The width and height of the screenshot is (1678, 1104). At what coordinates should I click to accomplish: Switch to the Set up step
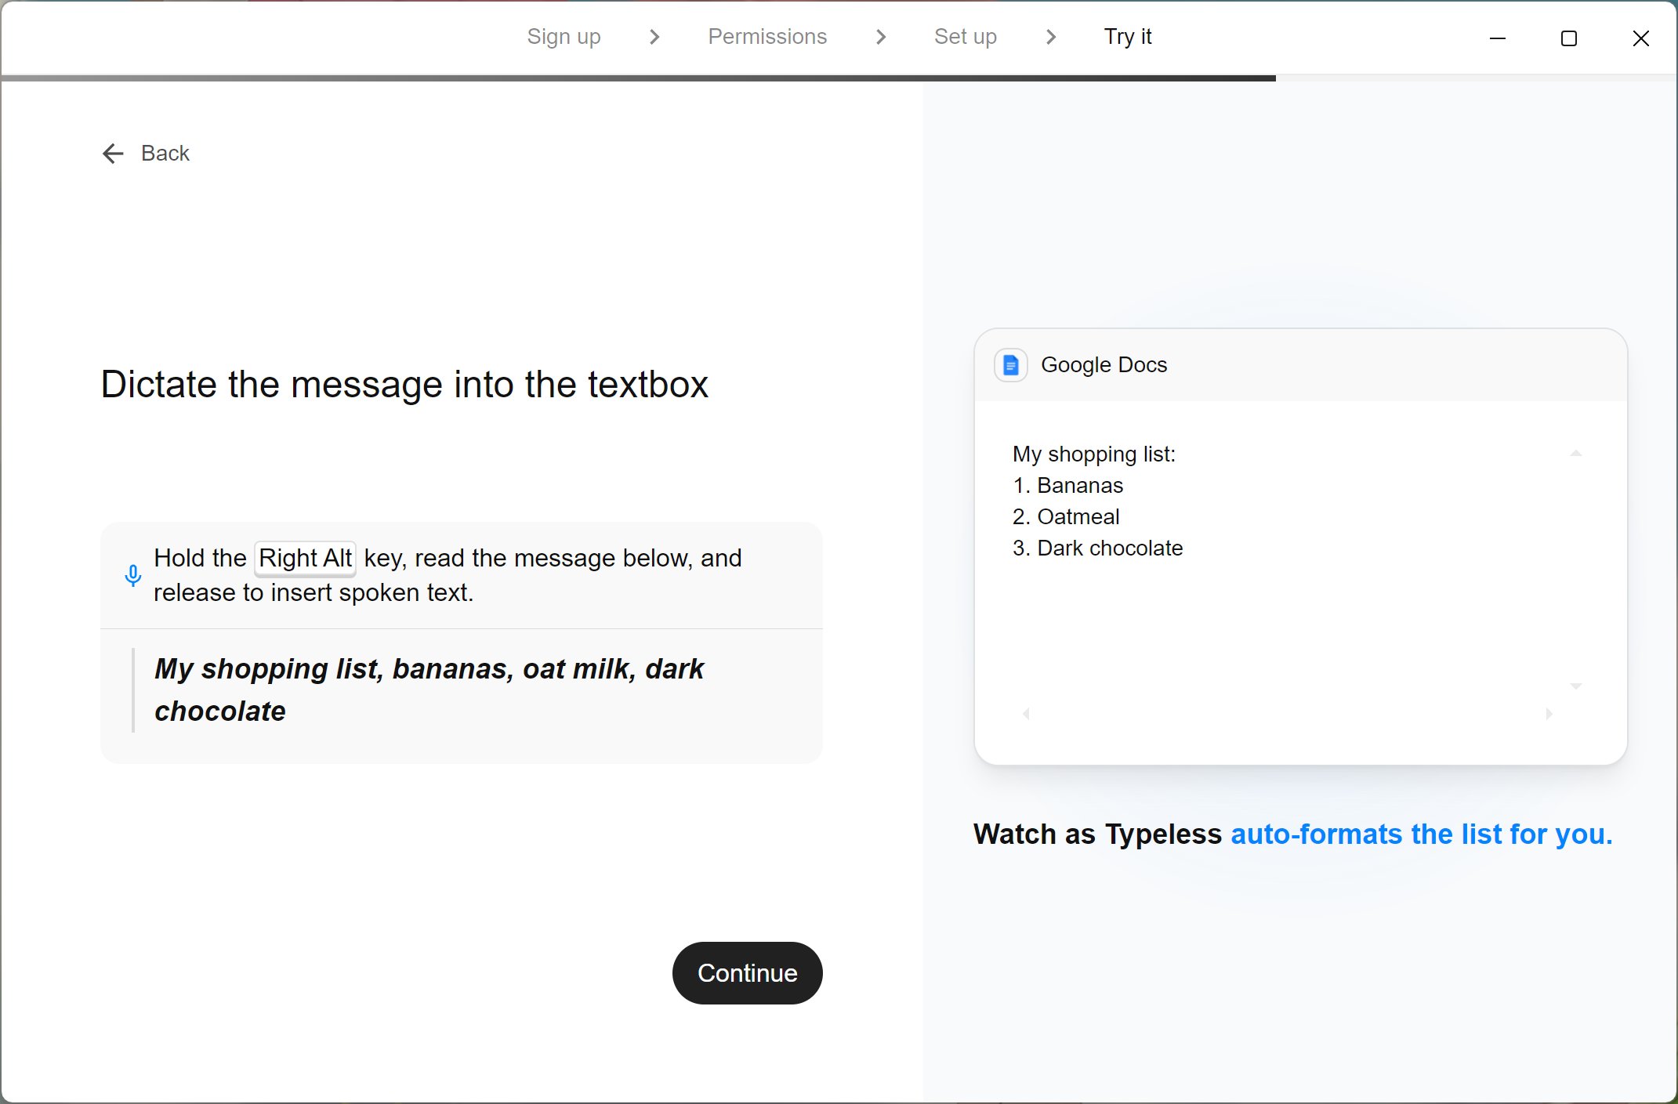click(965, 37)
